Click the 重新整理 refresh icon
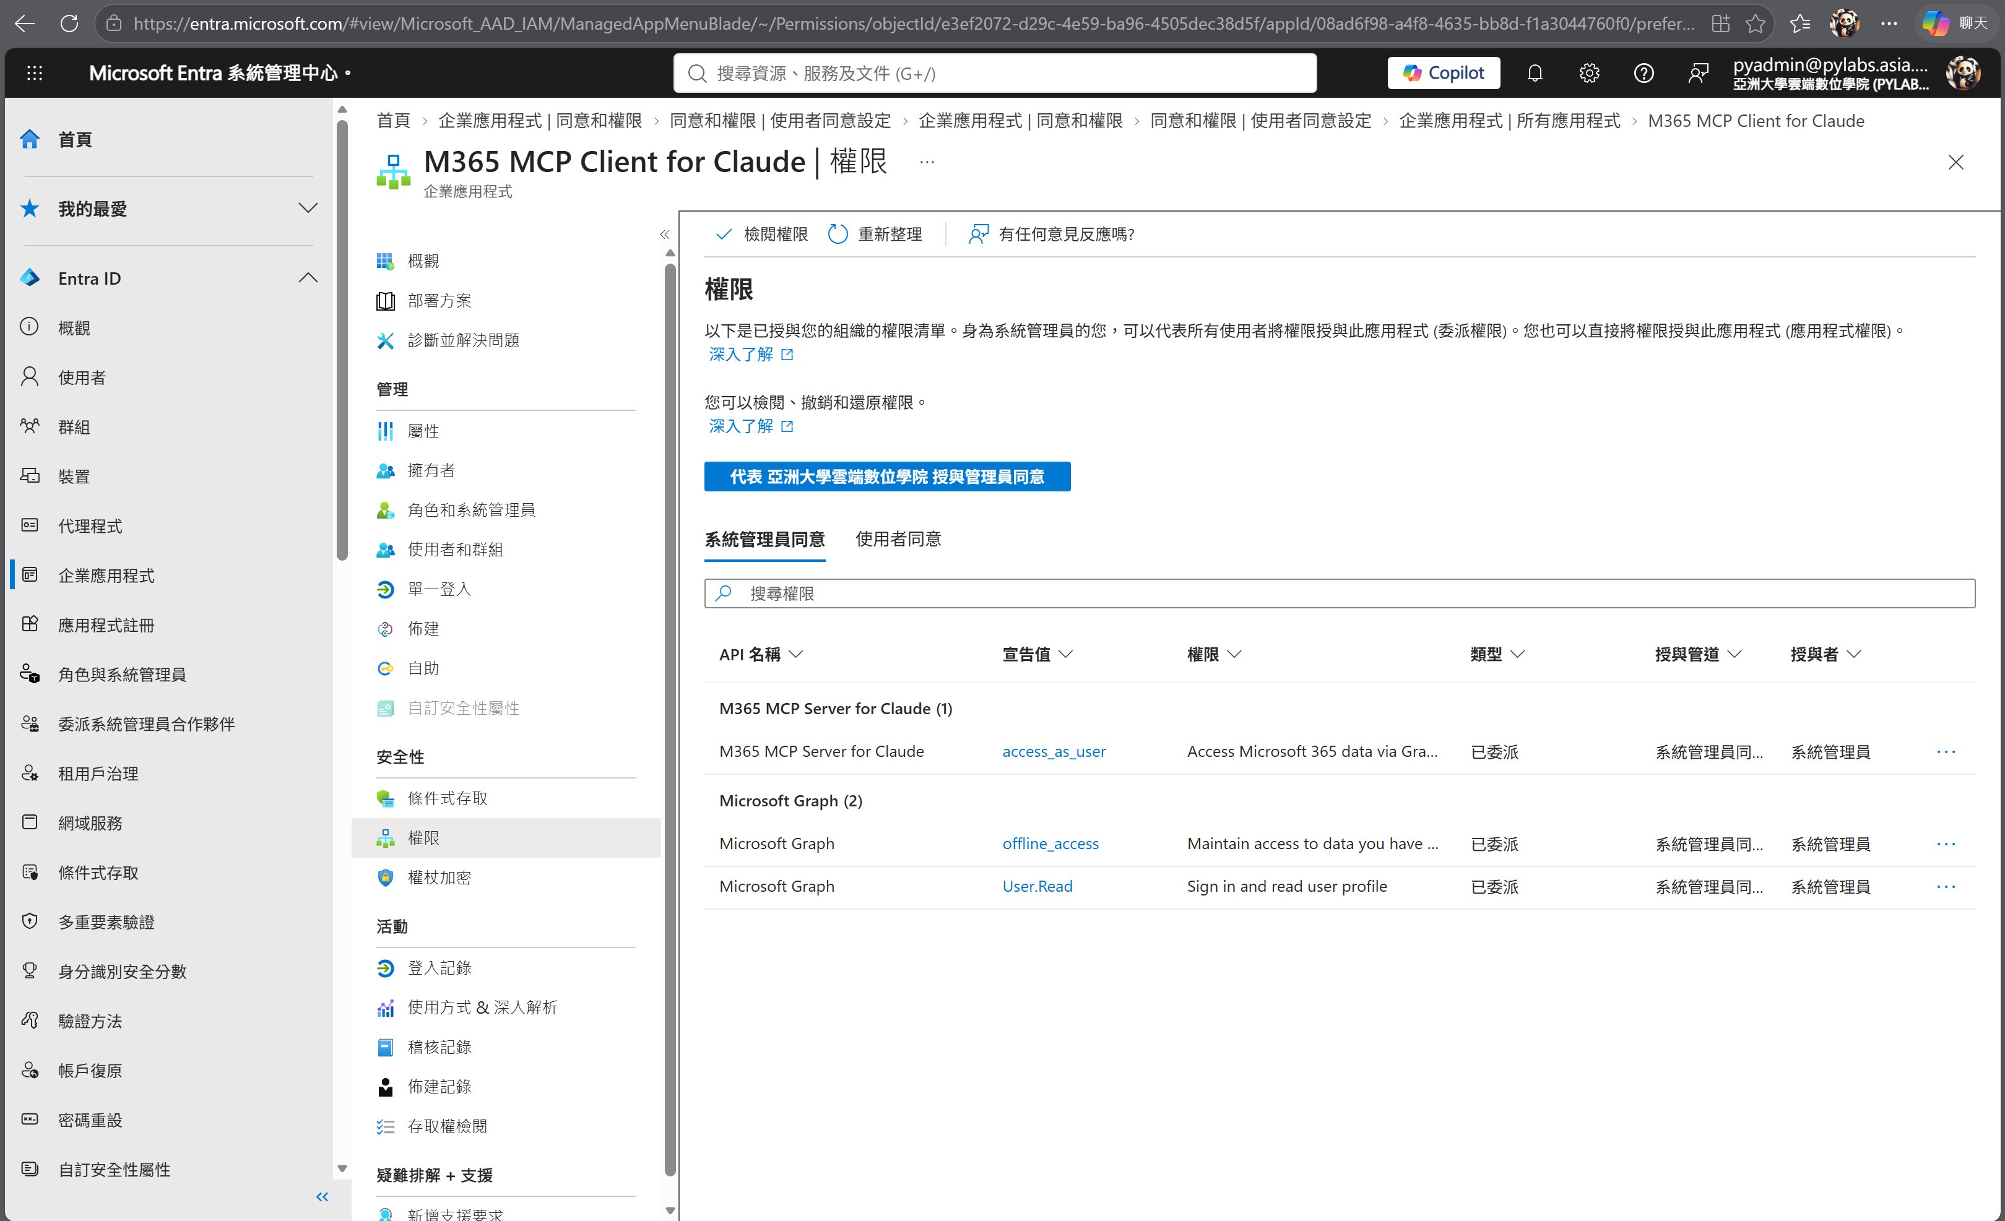Viewport: 2005px width, 1221px height. 838,235
